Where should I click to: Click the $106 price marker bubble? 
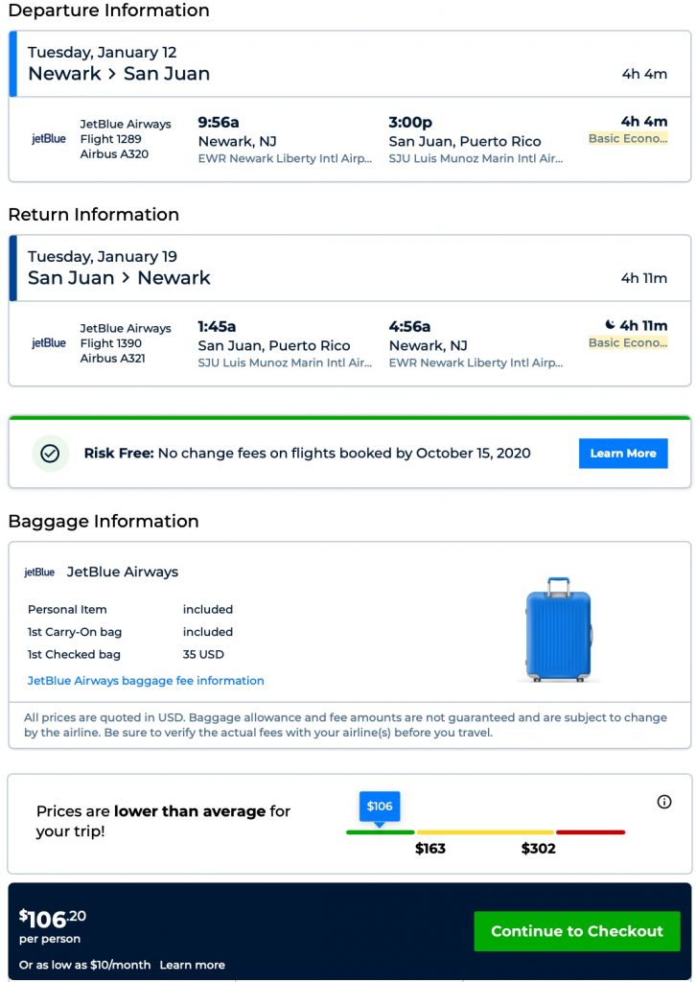380,807
